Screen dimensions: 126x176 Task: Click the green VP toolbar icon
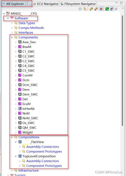click(107, 9)
